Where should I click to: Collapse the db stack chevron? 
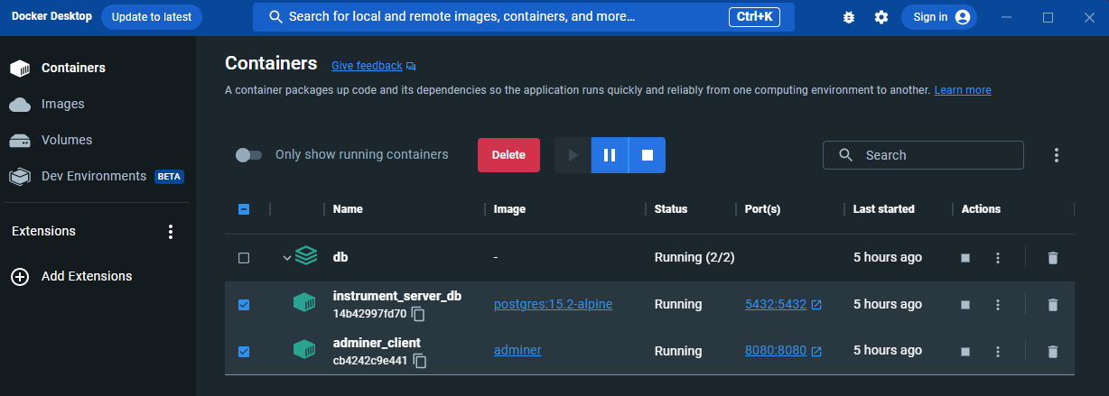coord(287,258)
